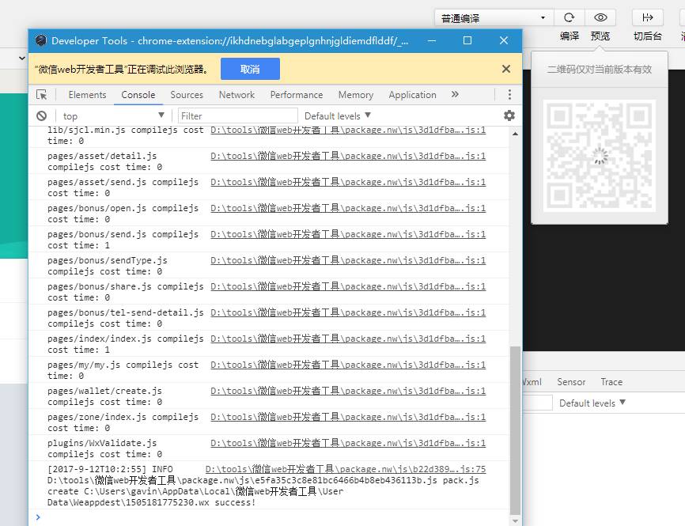Screen dimensions: 685x526
Task: Open DevTools three-dot customize menu
Action: tap(509, 94)
